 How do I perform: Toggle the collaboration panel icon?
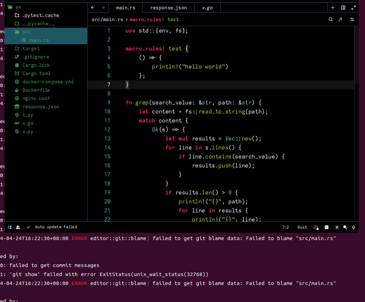click(18, 227)
